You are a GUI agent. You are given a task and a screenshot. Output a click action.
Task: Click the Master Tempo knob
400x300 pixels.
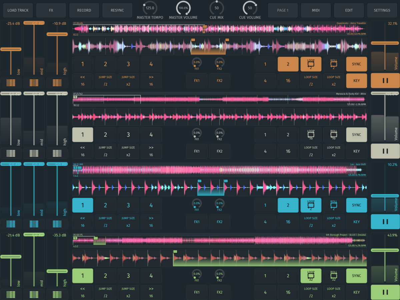click(150, 8)
